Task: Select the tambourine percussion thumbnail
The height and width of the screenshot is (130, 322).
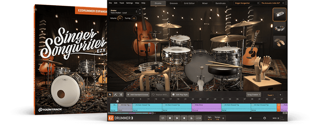Action: pyautogui.click(x=280, y=28)
